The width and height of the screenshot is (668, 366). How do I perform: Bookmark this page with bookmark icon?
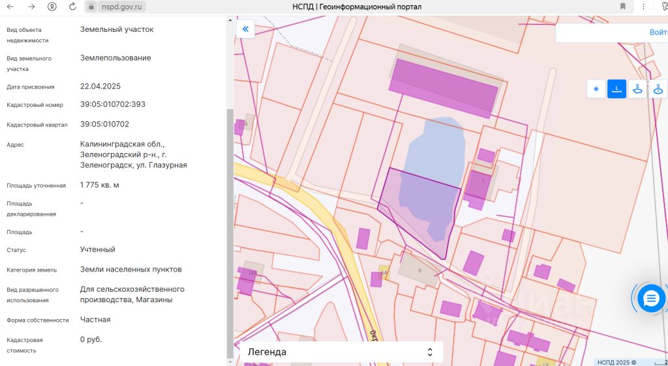(623, 7)
